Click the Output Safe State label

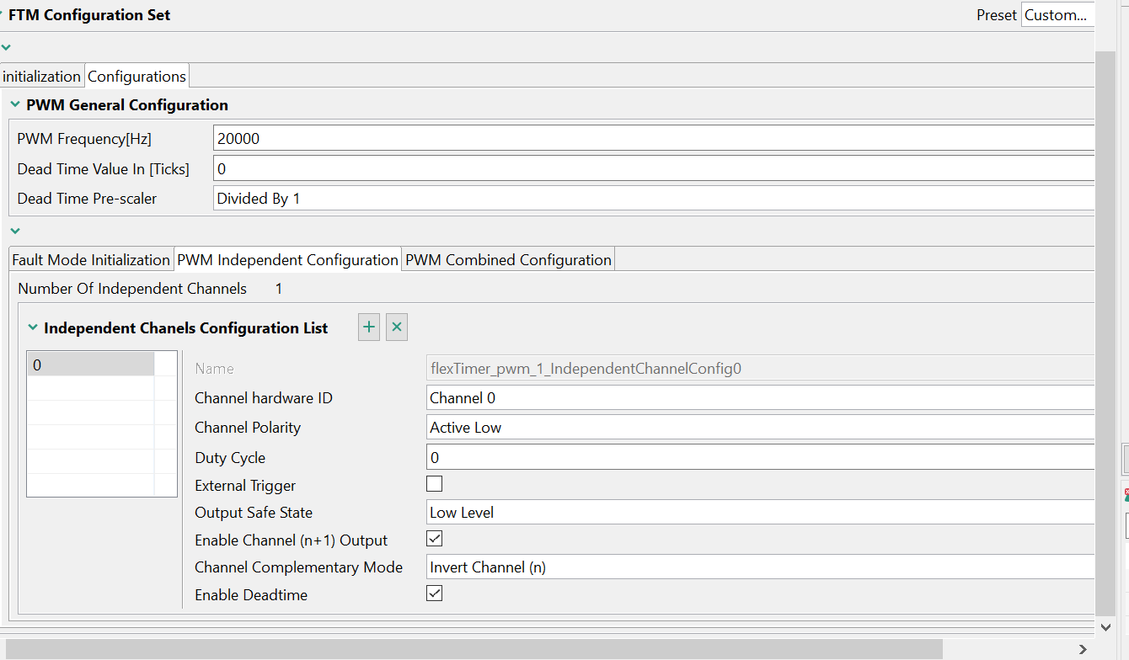click(x=254, y=512)
